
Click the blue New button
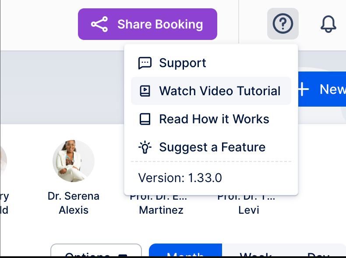322,89
